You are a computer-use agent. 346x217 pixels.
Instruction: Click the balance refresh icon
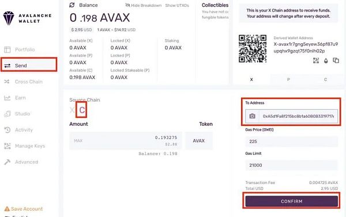click(72, 5)
